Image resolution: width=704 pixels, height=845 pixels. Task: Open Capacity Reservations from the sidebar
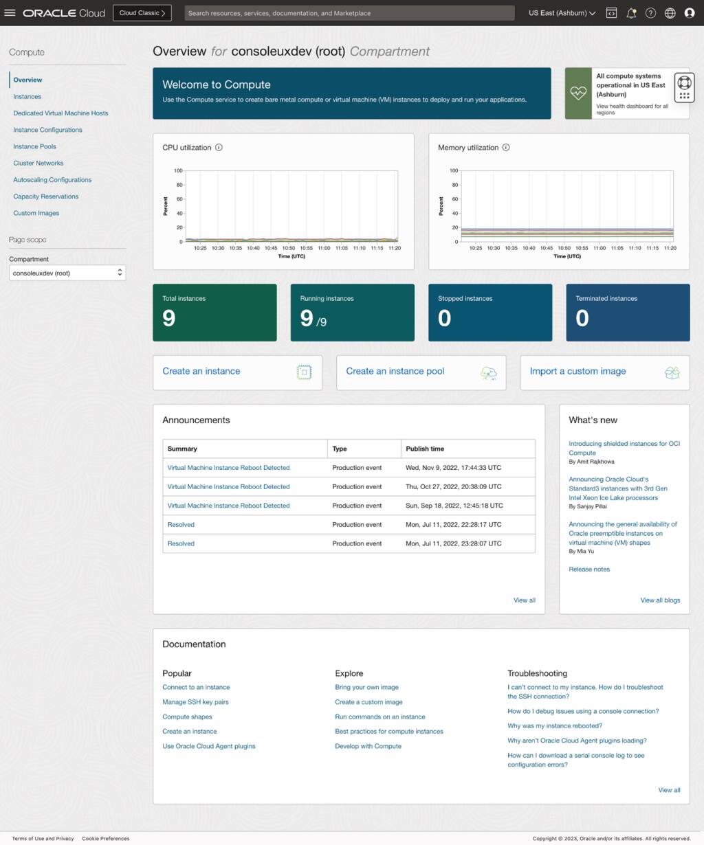(x=46, y=196)
